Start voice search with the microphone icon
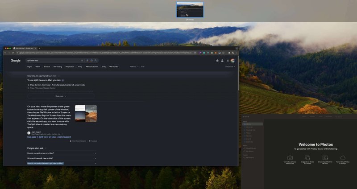Screen dimensions: 357x189 pos(87,61)
